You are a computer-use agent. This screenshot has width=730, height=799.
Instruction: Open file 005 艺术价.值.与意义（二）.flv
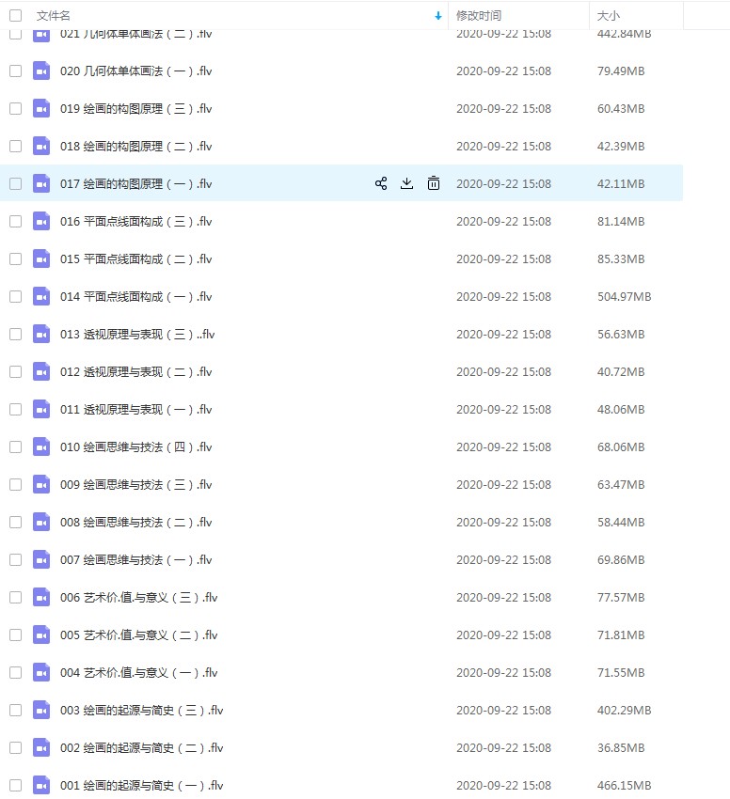pos(138,634)
